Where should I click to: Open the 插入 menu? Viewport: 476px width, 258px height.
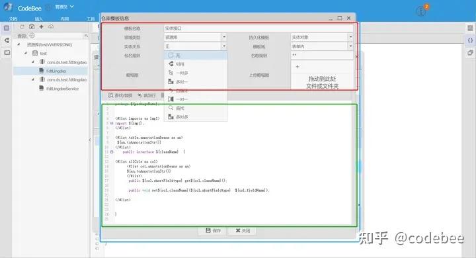38,19
